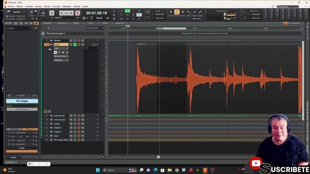This screenshot has width=310, height=174.
Task: Disable solo on the Tarola track
Action: (75, 44)
